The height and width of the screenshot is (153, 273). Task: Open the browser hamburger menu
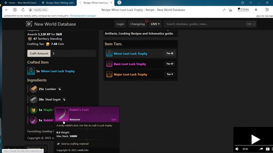tap(251, 3)
